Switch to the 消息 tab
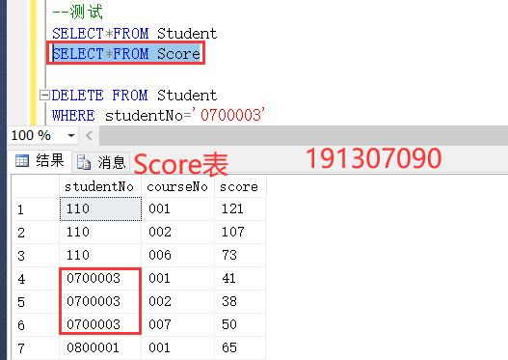The image size is (508, 360). click(x=102, y=162)
